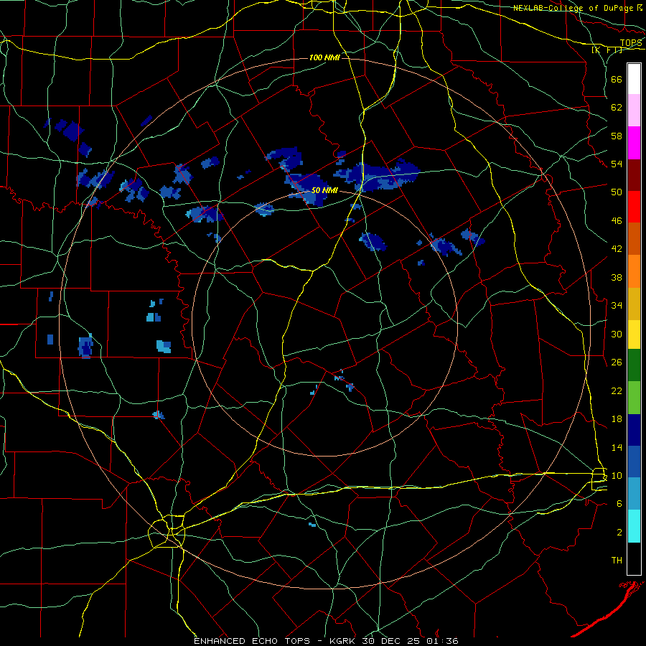The image size is (646, 646).
Task: Click the legend value "2"
Action: pyautogui.click(x=619, y=532)
